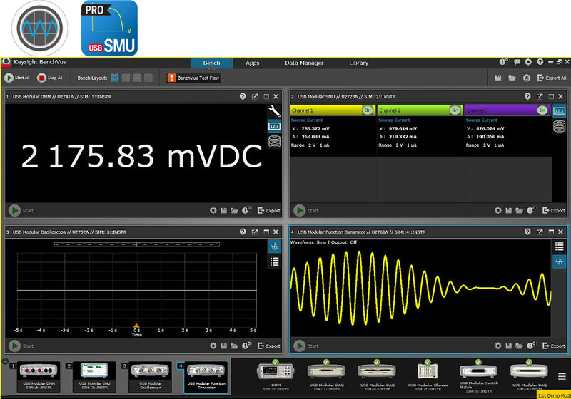The width and height of the screenshot is (571, 399).
Task: Open help for the USB Modular DMM panel
Action: (243, 96)
